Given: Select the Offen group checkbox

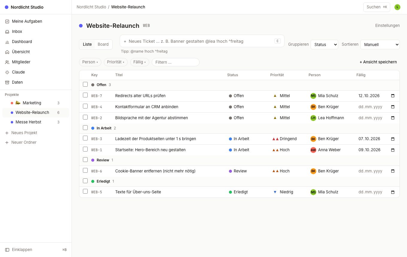Looking at the screenshot, I should pos(85,85).
